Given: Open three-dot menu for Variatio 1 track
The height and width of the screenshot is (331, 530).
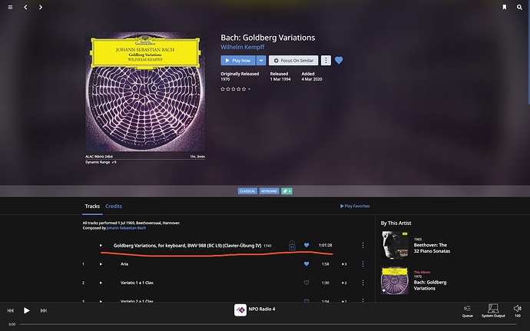Looking at the screenshot, I should click(x=363, y=283).
